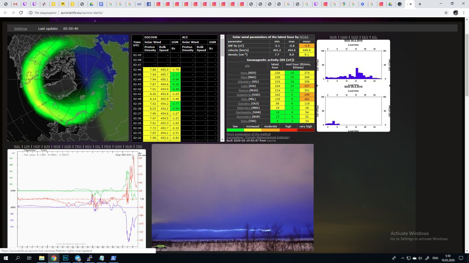This screenshot has width=469, height=263.
Task: Open PowerShell from the taskbar
Action: (x=114, y=258)
